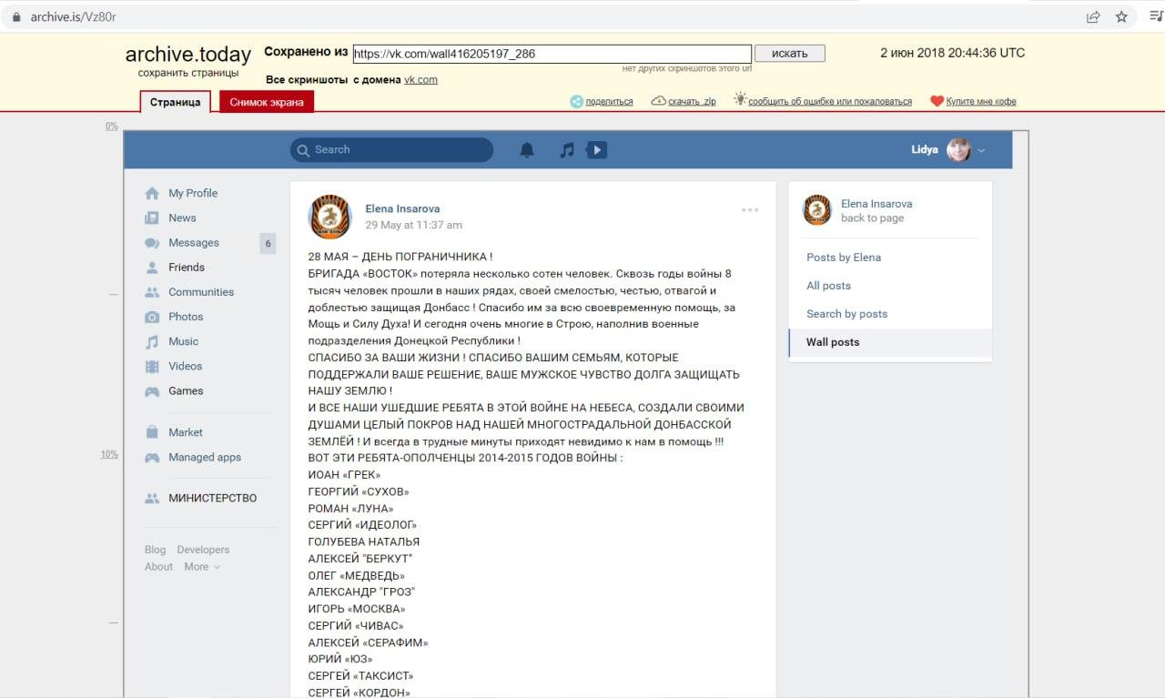Click сообщить об ошибке или пожаловаться link
1165x698 pixels.
click(830, 102)
